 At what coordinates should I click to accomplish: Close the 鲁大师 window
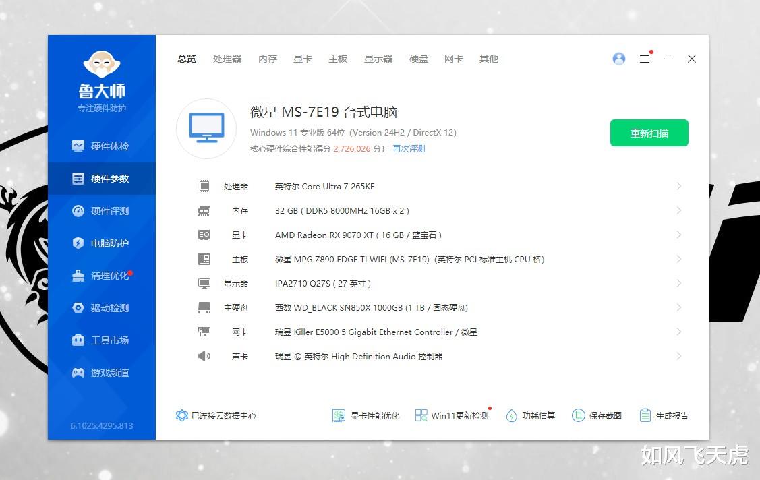tap(692, 59)
